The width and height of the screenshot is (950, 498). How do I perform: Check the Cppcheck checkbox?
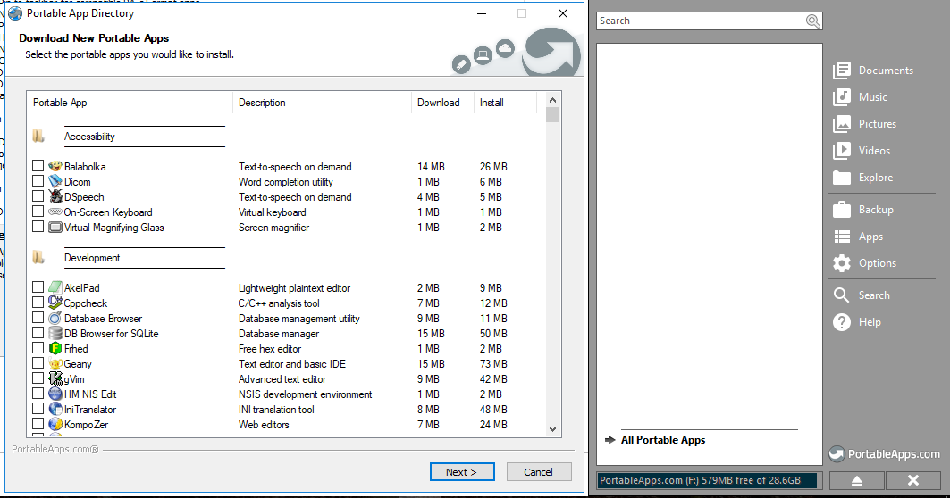tap(38, 302)
